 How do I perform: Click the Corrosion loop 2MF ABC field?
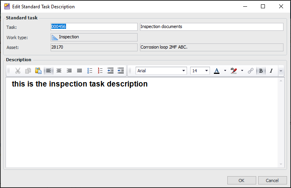pos(212,47)
